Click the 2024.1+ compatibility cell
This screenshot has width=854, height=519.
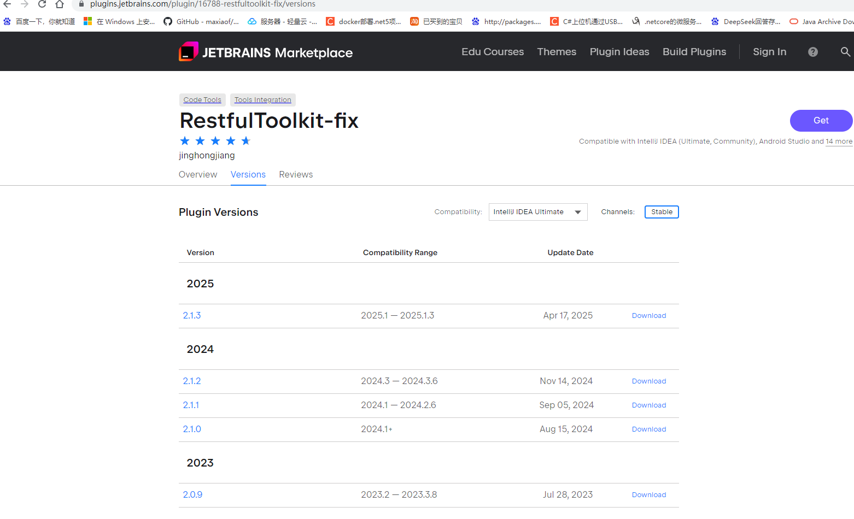click(377, 429)
